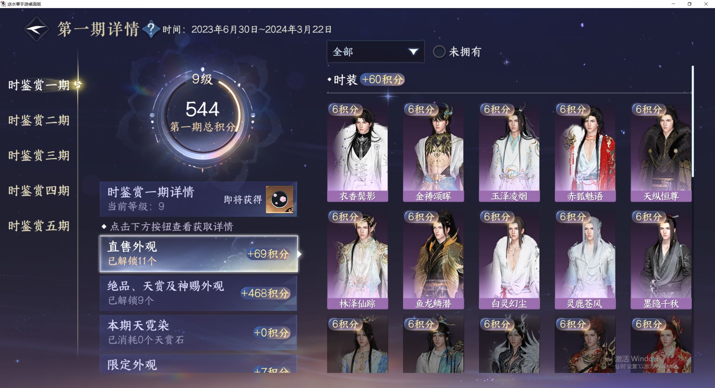Open the 全部 filter dropdown
Viewport: 715px width, 388px height.
(x=376, y=52)
